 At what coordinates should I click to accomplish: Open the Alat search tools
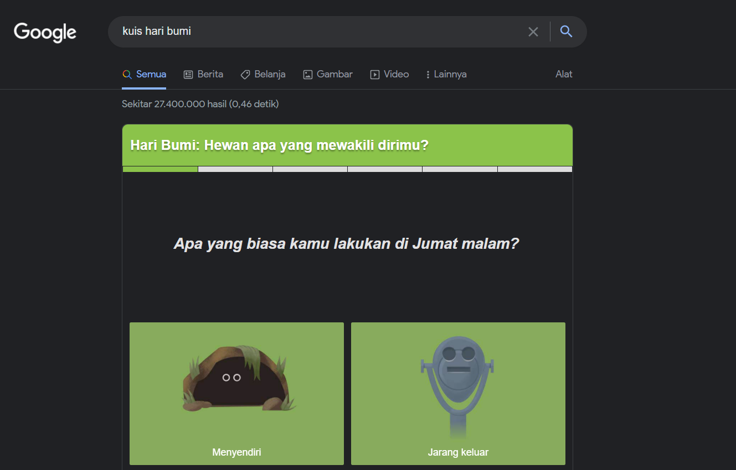pos(564,74)
